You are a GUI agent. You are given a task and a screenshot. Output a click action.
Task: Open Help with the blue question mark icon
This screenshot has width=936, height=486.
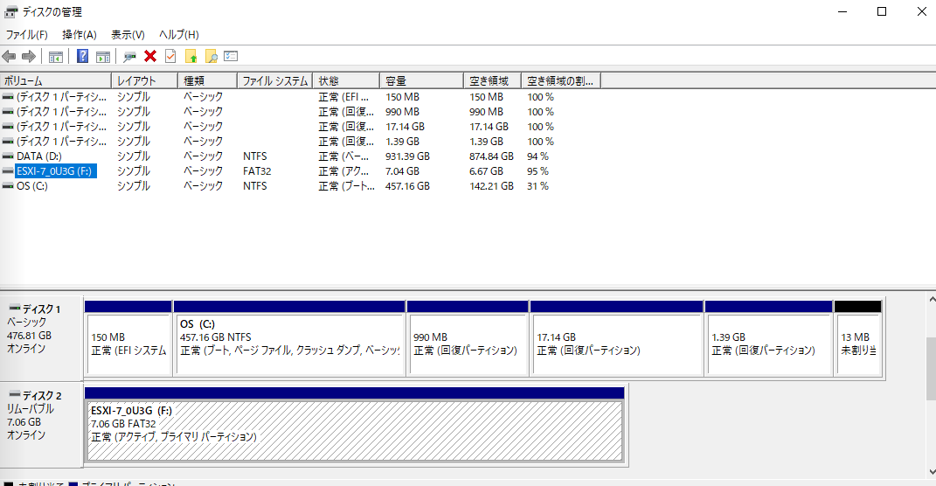tap(82, 56)
